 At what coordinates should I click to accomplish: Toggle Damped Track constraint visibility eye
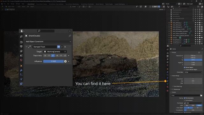tap(59, 47)
